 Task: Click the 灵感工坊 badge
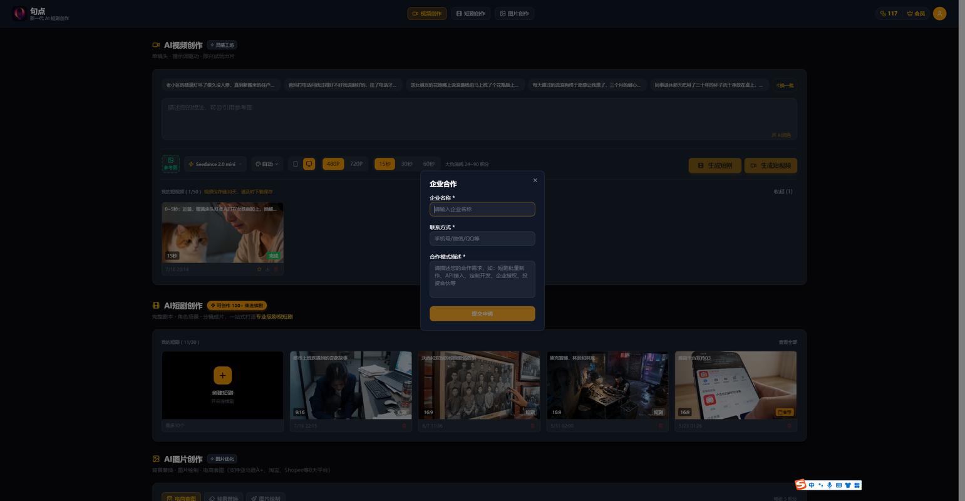coord(222,45)
